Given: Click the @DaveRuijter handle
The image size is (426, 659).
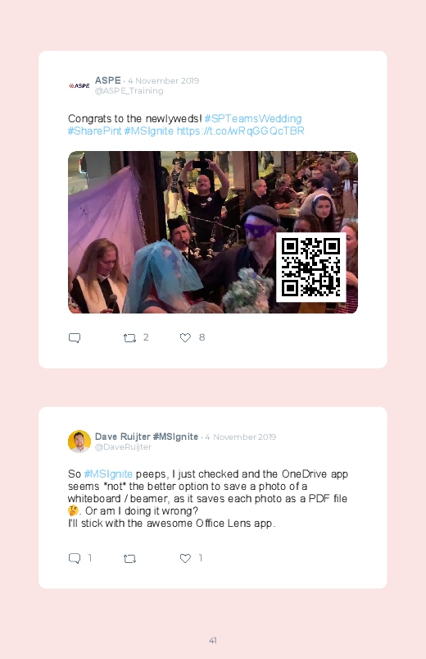Looking at the screenshot, I should [124, 446].
